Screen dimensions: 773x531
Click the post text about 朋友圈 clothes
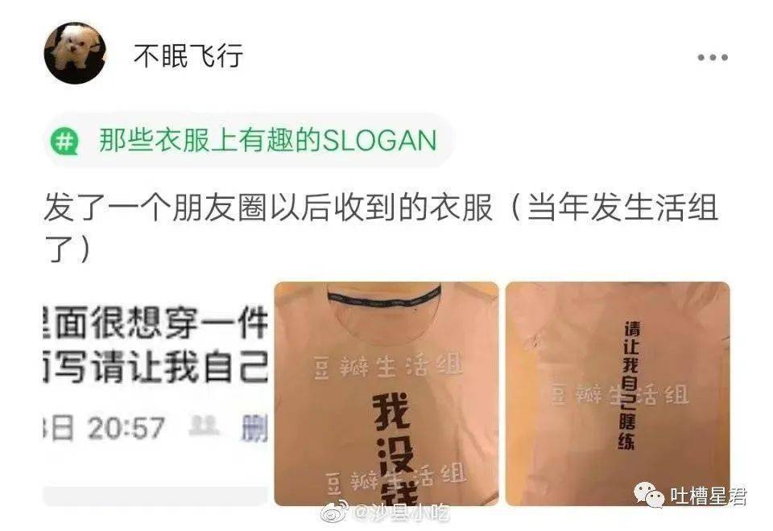pos(380,226)
